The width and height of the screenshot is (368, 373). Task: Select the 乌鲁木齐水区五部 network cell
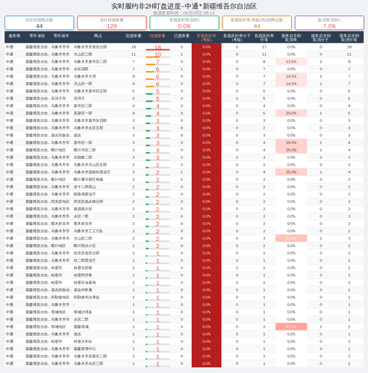(x=88, y=128)
